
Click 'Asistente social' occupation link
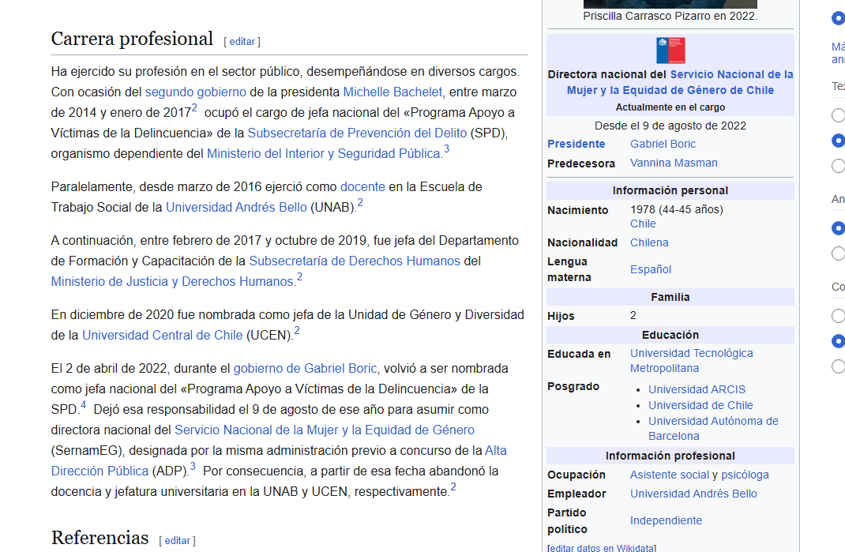670,475
